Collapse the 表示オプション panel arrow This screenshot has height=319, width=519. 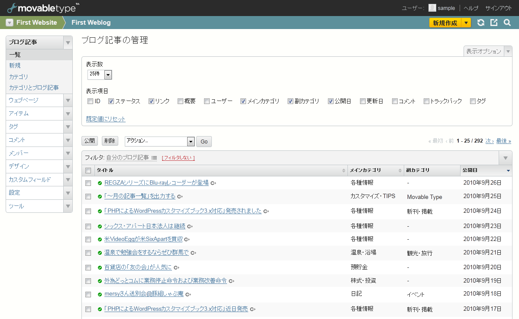click(508, 51)
